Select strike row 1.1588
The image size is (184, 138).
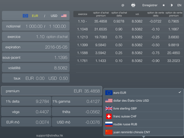[129, 53]
